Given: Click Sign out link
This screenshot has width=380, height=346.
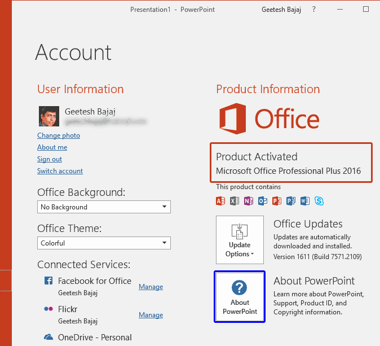Looking at the screenshot, I should click(x=50, y=159).
